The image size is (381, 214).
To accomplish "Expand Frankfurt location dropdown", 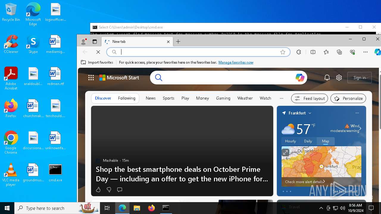I will pyautogui.click(x=310, y=113).
